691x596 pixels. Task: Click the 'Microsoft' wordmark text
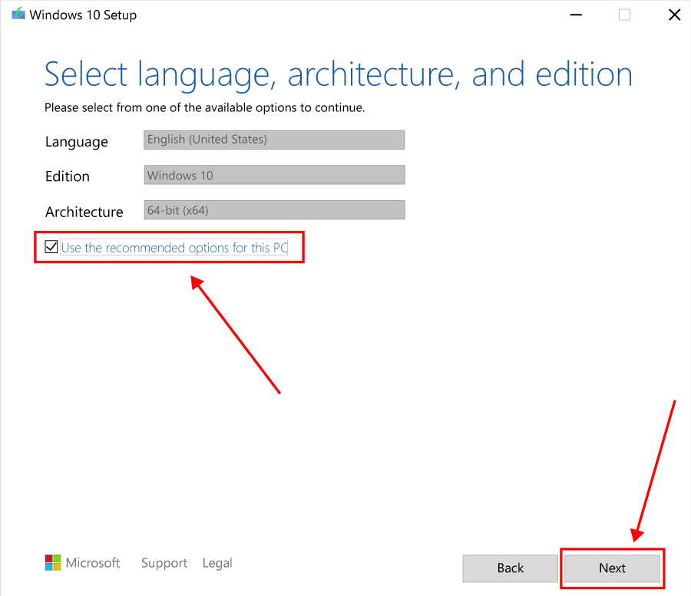point(93,563)
